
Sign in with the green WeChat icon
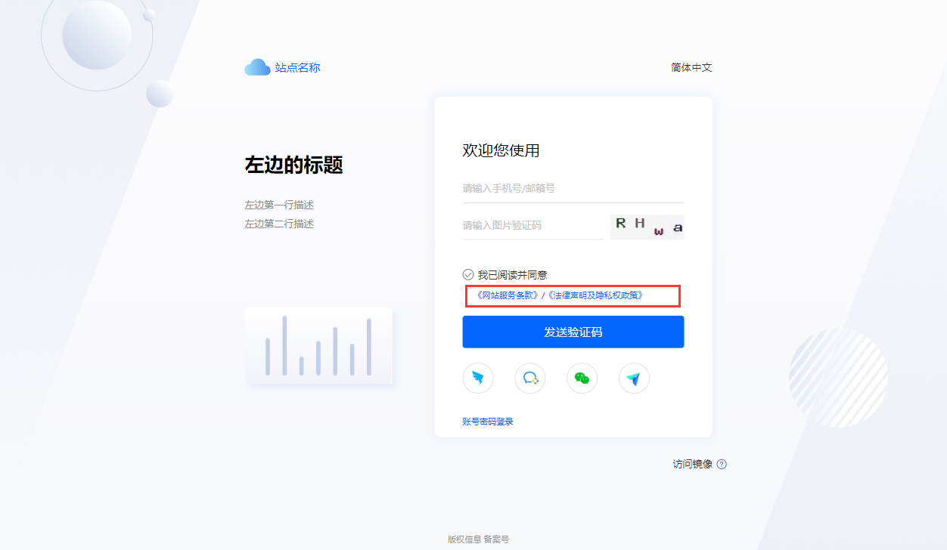pyautogui.click(x=582, y=379)
